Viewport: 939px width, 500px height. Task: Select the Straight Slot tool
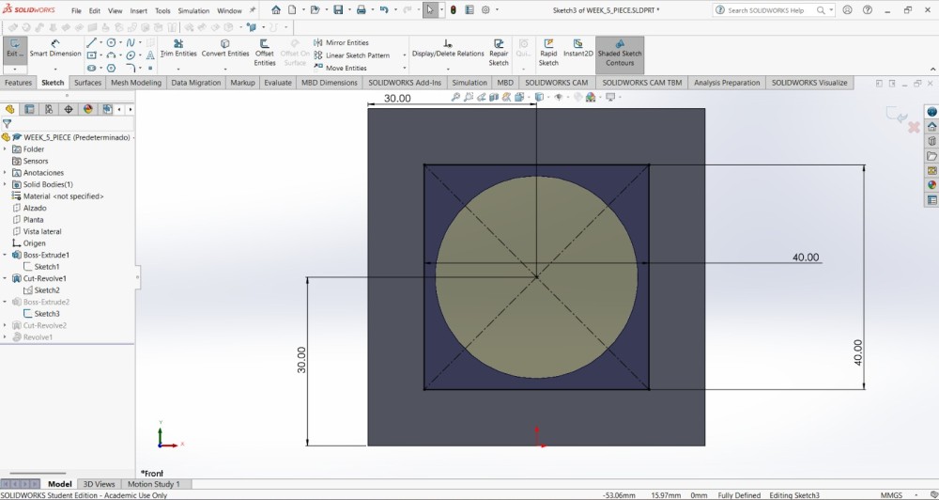[91, 68]
